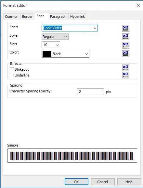Click the barcode sample preview
143x188 pixels.
72,156
